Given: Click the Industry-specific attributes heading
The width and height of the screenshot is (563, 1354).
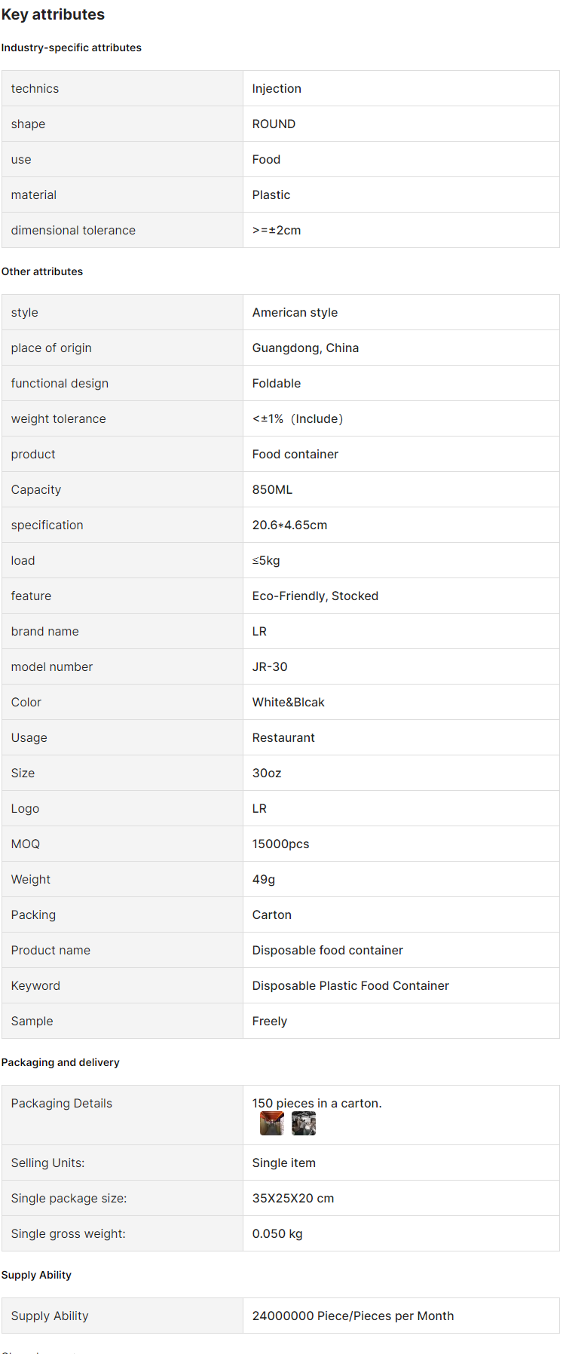Looking at the screenshot, I should click(x=72, y=47).
